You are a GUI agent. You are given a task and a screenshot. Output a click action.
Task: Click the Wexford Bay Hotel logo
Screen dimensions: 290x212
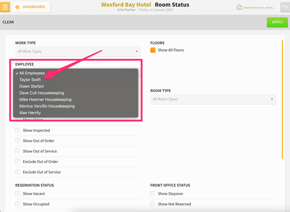click(x=255, y=8)
